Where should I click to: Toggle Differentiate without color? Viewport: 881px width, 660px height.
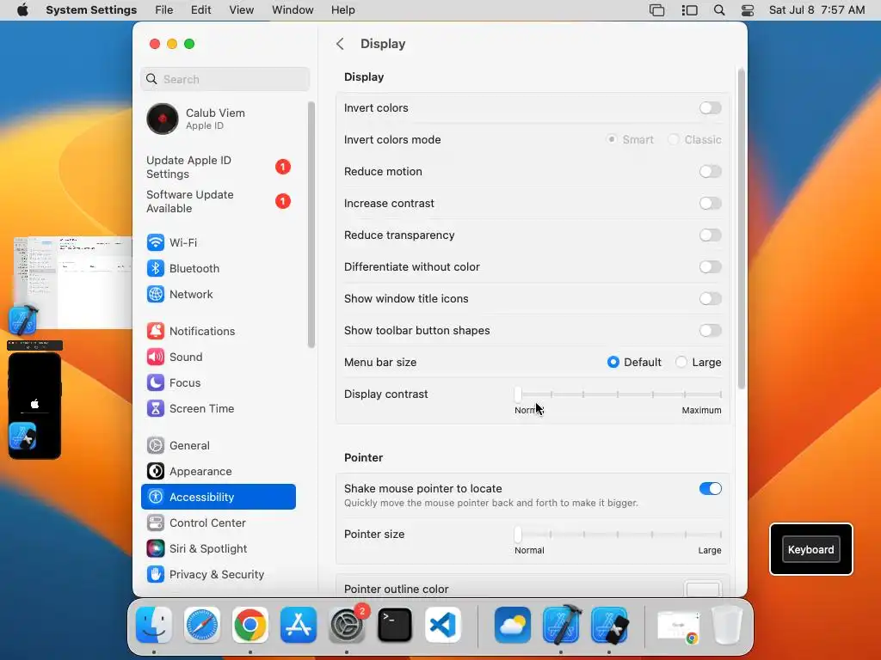click(710, 266)
